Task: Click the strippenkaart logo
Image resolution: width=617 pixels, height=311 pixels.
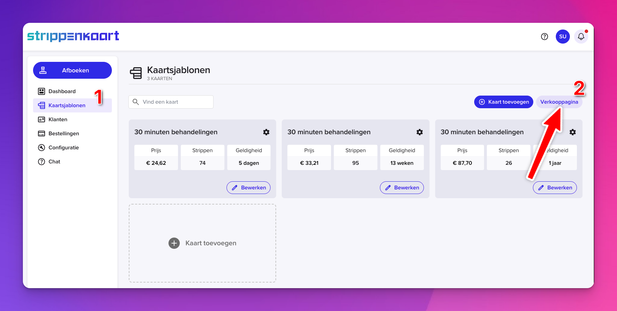Action: tap(73, 36)
